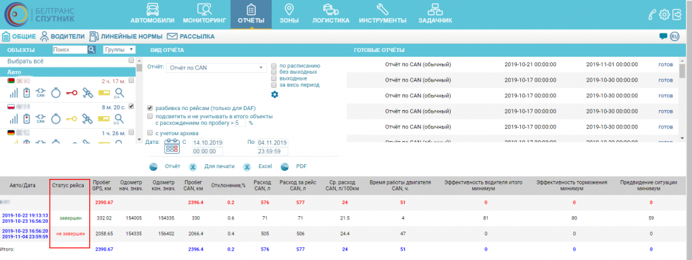Click satellite icon for 2 ч. 17 м. vehicle

pos(88,93)
